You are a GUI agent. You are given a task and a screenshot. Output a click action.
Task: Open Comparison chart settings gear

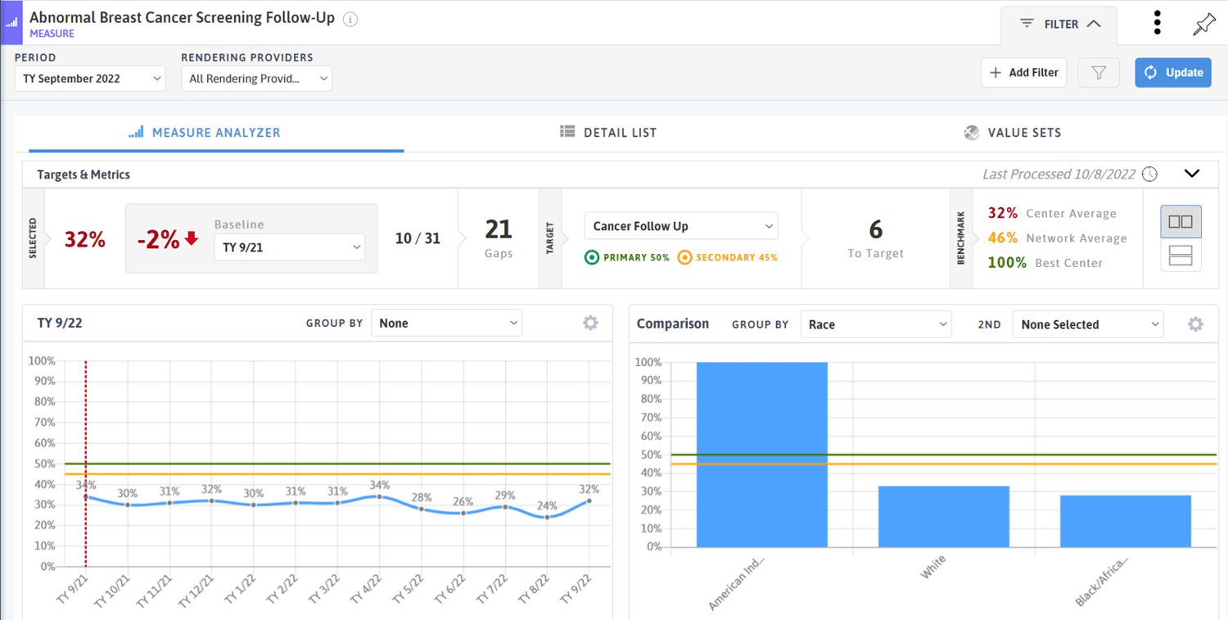[1195, 324]
